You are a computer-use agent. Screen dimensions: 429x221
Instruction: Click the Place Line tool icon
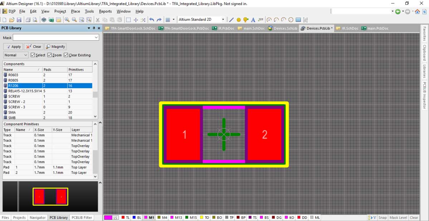pyautogui.click(x=231, y=20)
